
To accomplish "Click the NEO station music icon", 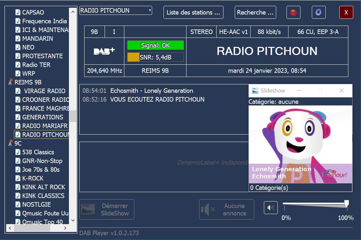I will (18, 47).
